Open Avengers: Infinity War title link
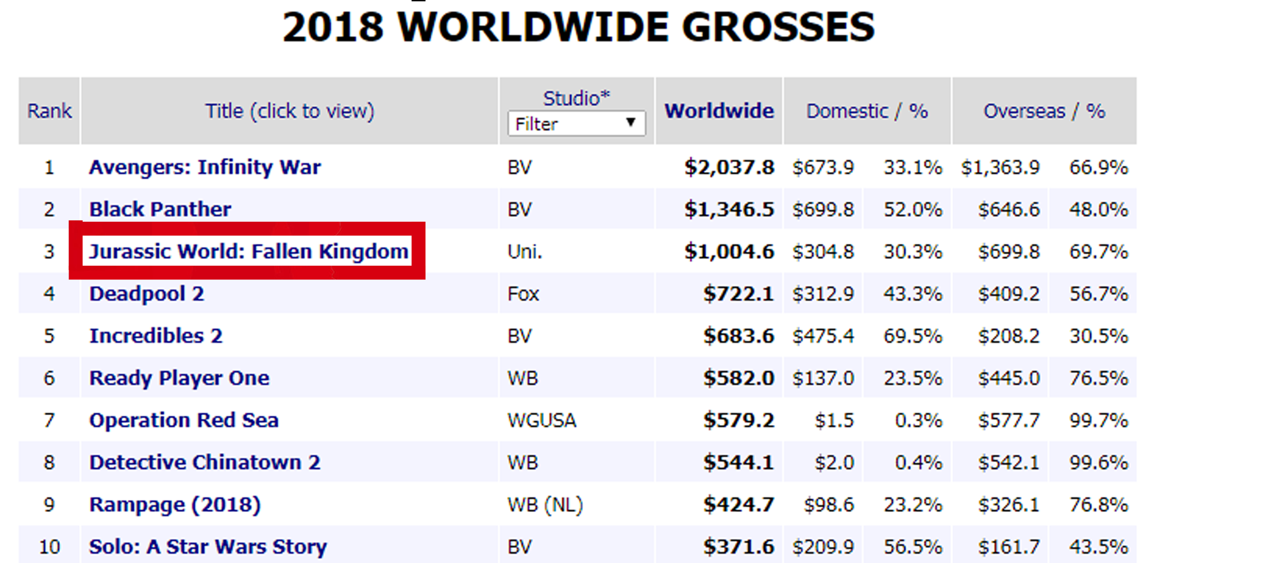 (x=204, y=167)
